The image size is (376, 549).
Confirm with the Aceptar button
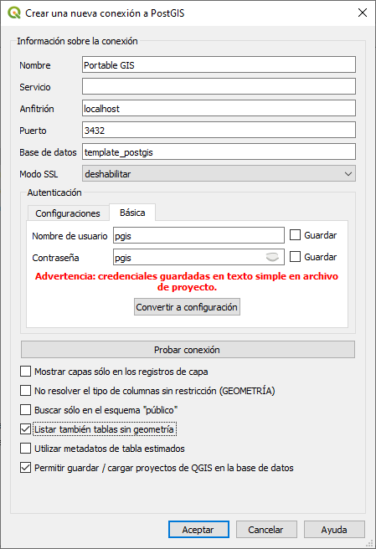[x=198, y=530]
